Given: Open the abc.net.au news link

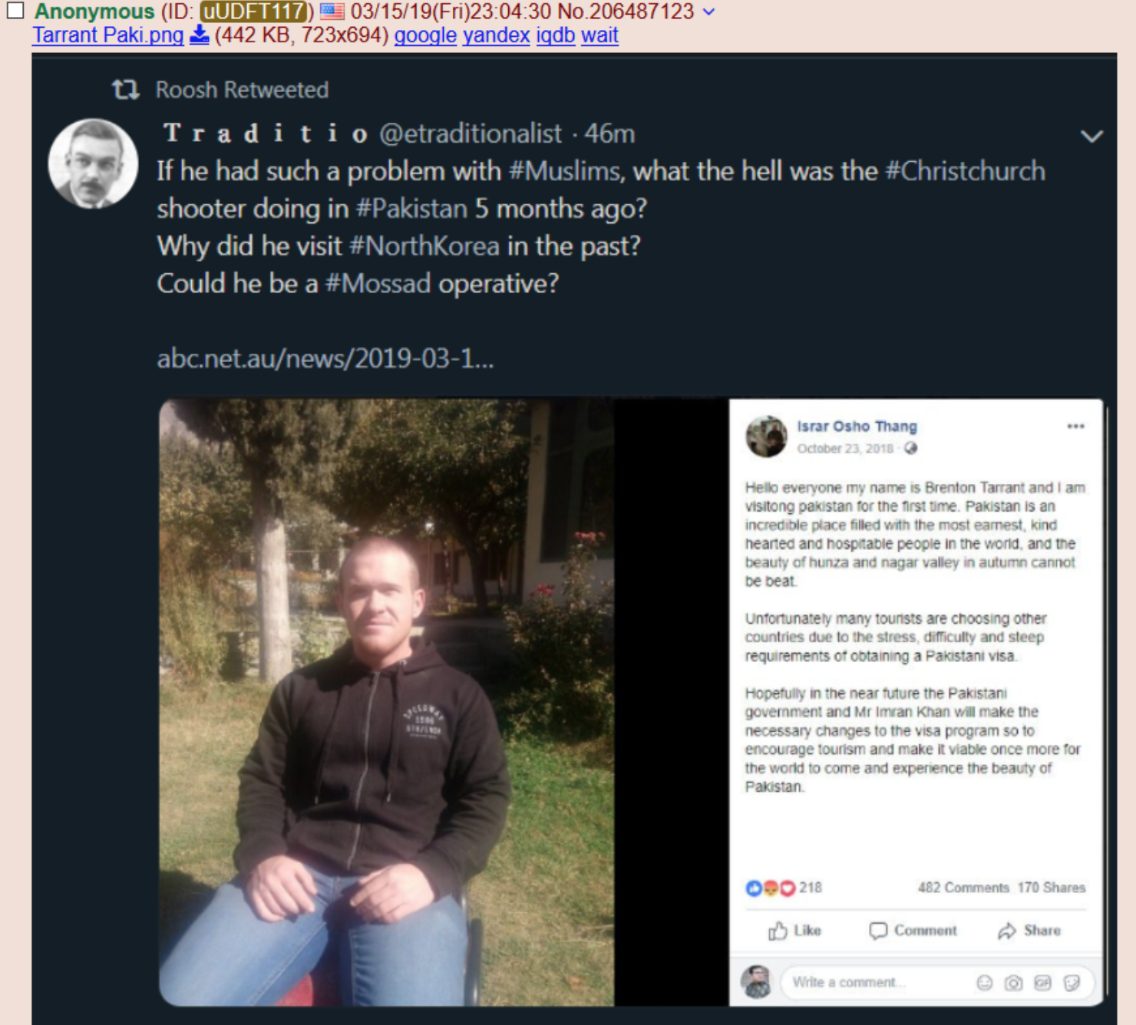Looking at the screenshot, I should click(325, 358).
